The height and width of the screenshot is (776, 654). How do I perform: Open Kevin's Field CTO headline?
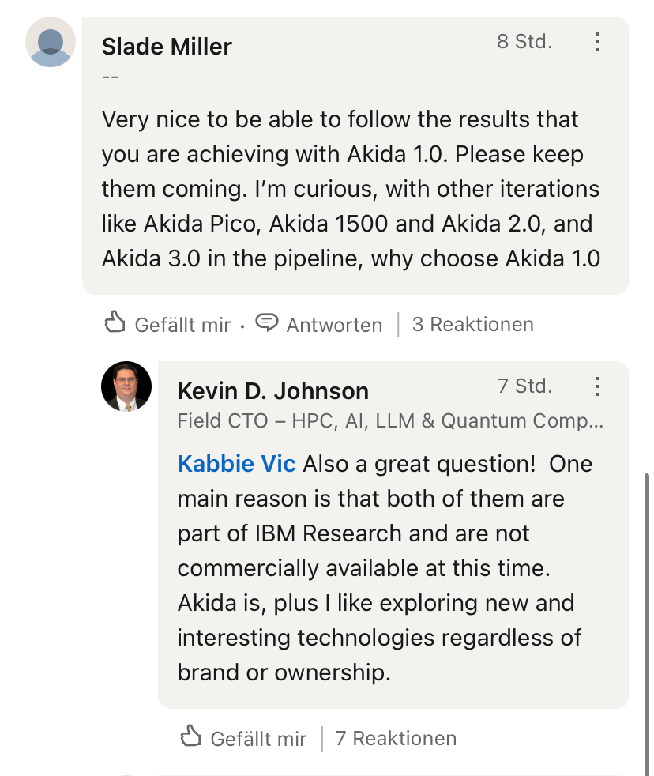point(390,420)
